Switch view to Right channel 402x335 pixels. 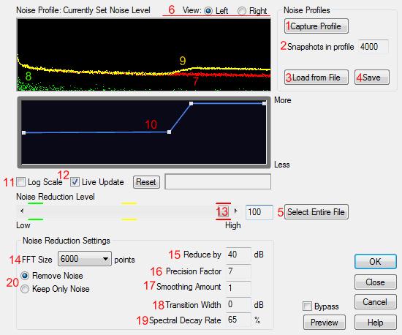241,11
